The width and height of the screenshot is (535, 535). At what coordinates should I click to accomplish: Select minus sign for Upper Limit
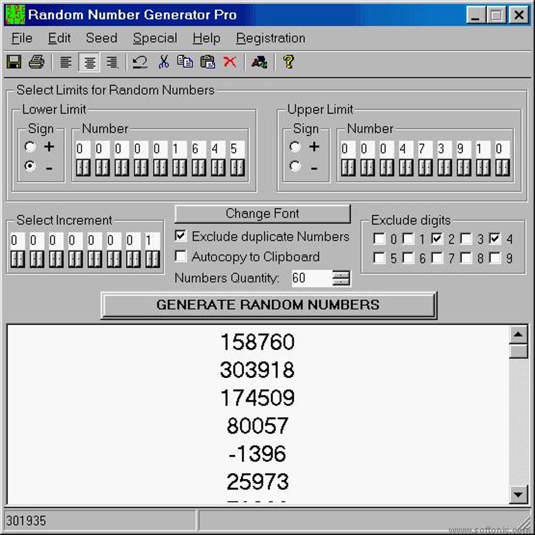(x=295, y=166)
